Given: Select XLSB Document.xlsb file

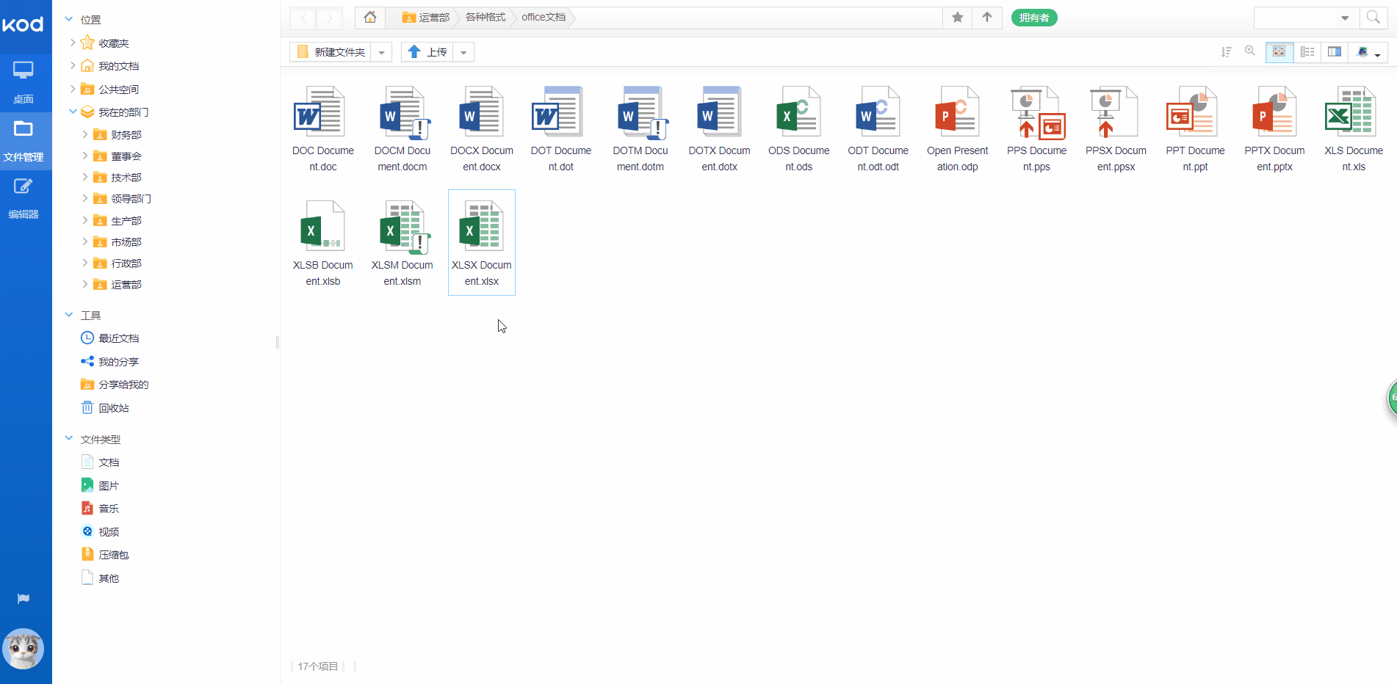Looking at the screenshot, I should click(323, 243).
